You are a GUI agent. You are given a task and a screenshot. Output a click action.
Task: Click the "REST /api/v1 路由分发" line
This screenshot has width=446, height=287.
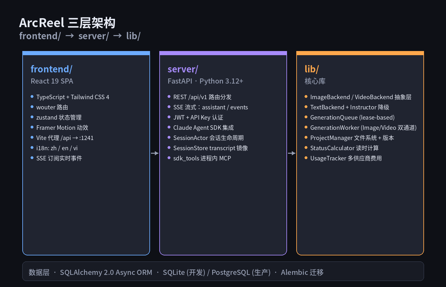pyautogui.click(x=202, y=97)
